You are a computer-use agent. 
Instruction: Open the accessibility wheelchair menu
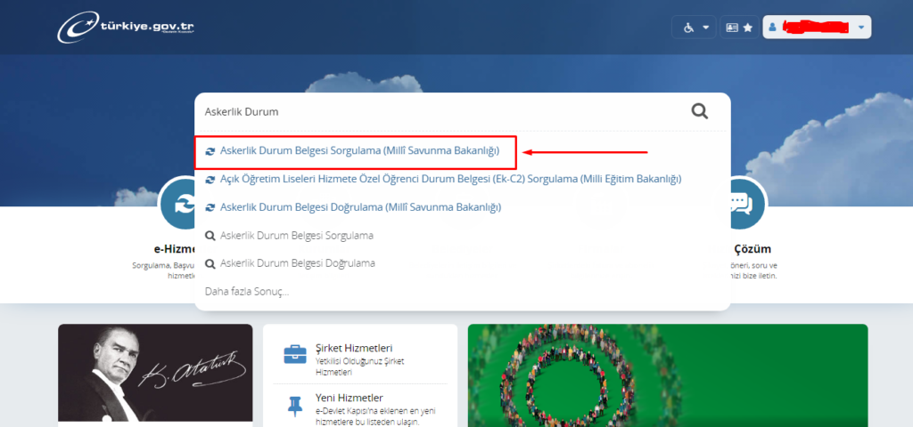694,28
